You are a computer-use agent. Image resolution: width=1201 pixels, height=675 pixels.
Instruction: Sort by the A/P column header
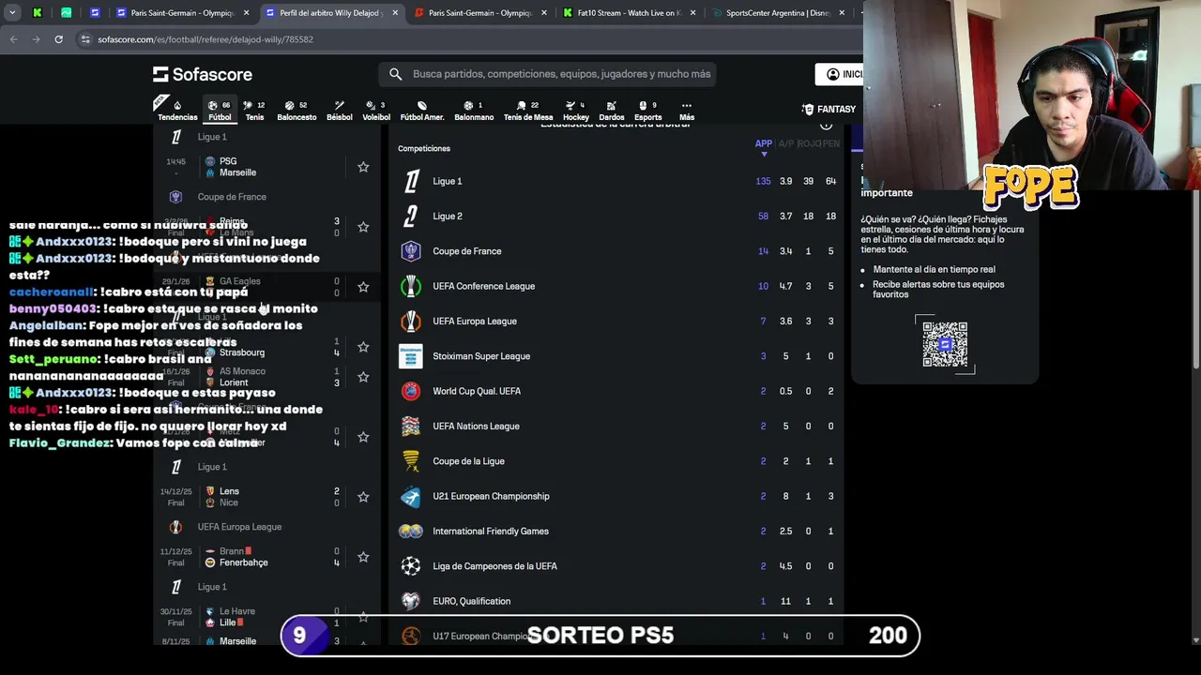click(x=785, y=144)
